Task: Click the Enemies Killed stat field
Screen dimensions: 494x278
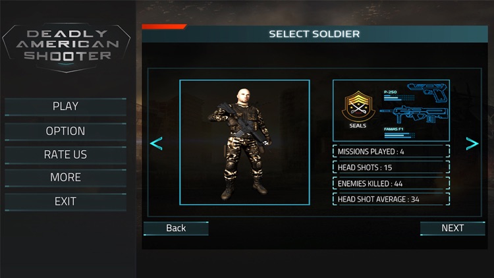Action: (391, 183)
